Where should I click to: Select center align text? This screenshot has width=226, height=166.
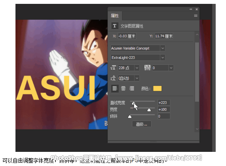click(123, 88)
